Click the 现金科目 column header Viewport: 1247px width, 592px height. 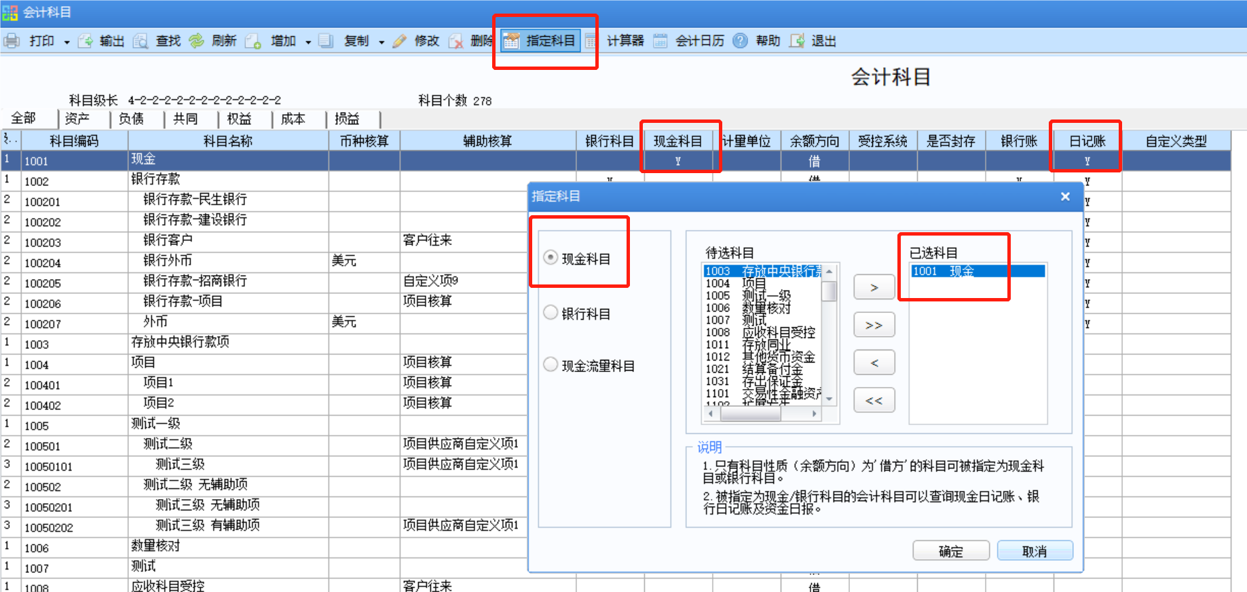point(677,141)
